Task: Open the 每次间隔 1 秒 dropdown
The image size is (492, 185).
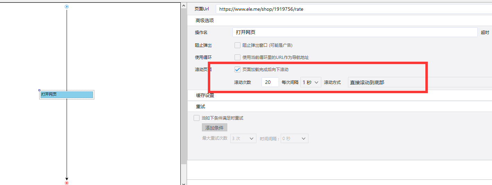Action: coord(311,82)
